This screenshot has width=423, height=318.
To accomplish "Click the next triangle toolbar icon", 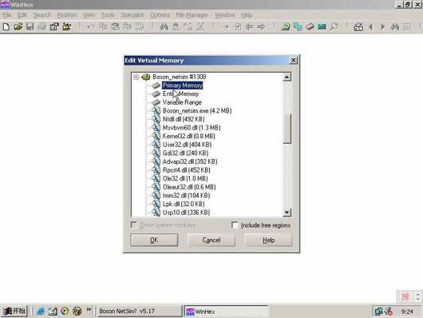I will pos(383,26).
